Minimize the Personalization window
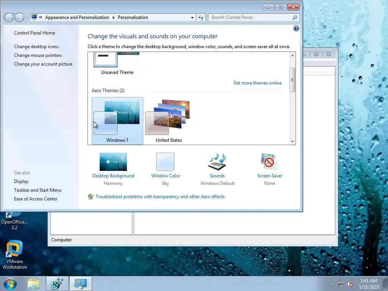The height and width of the screenshot is (291, 388). coord(269,7)
